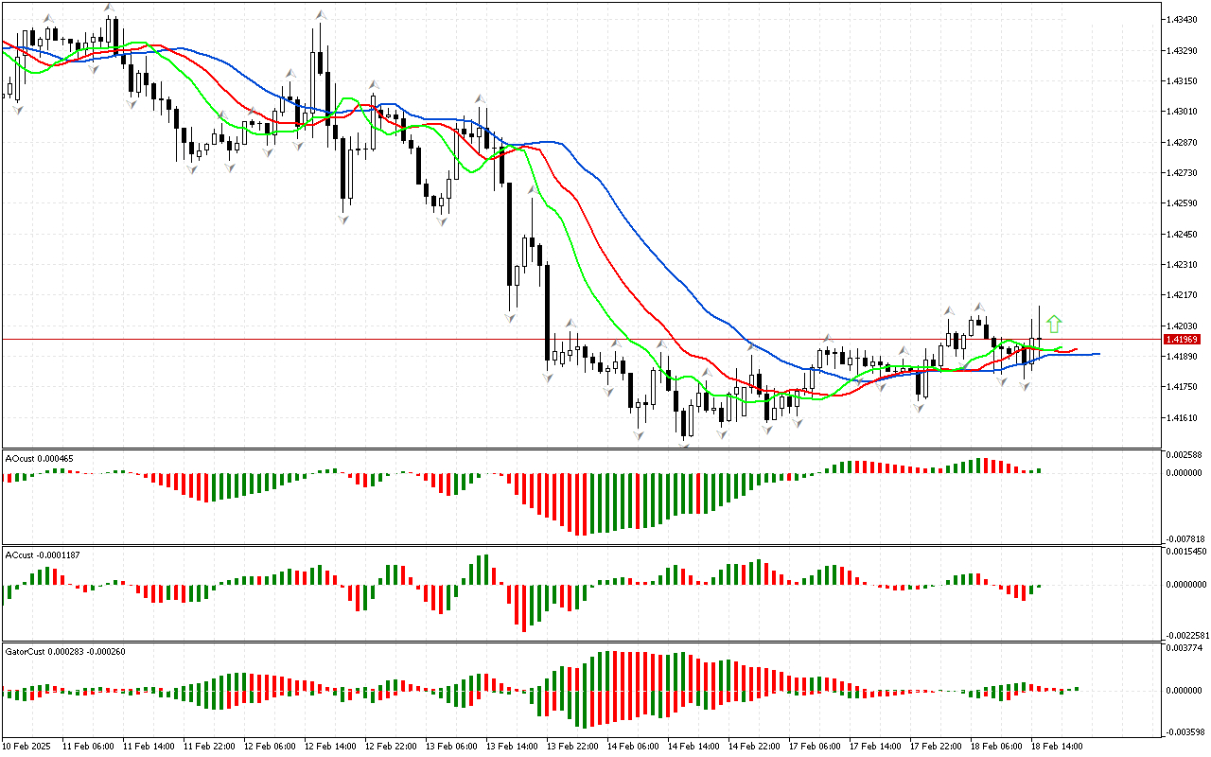Click the Gator scale maximum 0.003774

(x=1184, y=648)
